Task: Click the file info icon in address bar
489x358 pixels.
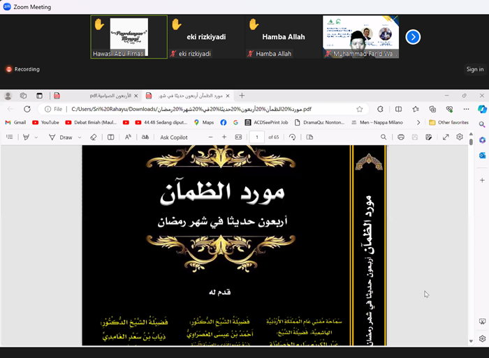Action: pos(48,109)
